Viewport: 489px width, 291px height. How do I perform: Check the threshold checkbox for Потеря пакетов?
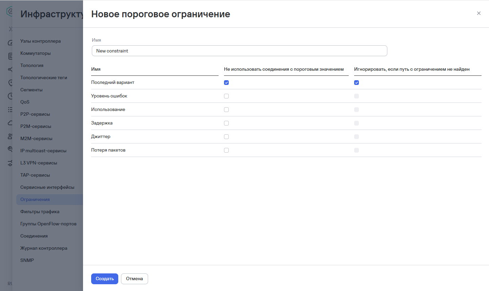pos(226,150)
